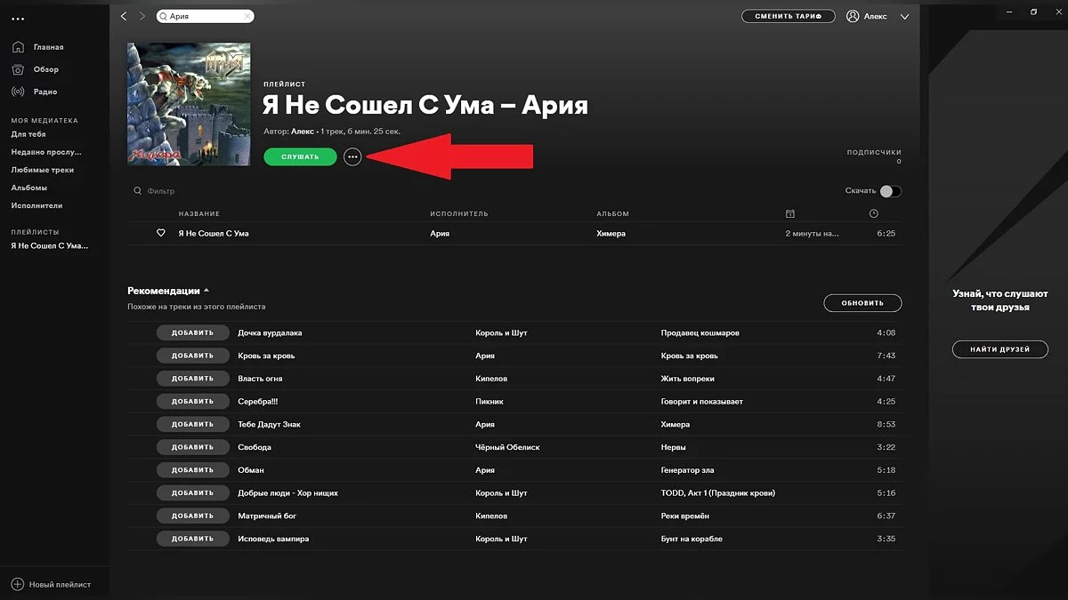Image resolution: width=1068 pixels, height=600 pixels.
Task: Clear the search field with the X
Action: pyautogui.click(x=247, y=16)
